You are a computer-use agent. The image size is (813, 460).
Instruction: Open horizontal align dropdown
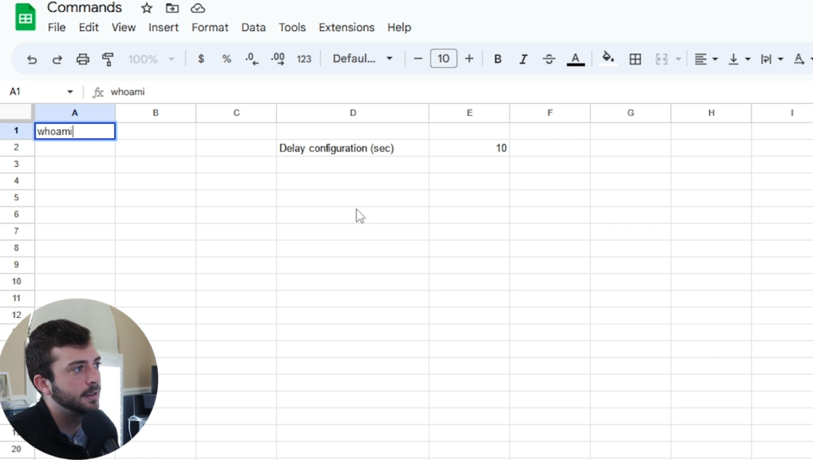pyautogui.click(x=706, y=59)
